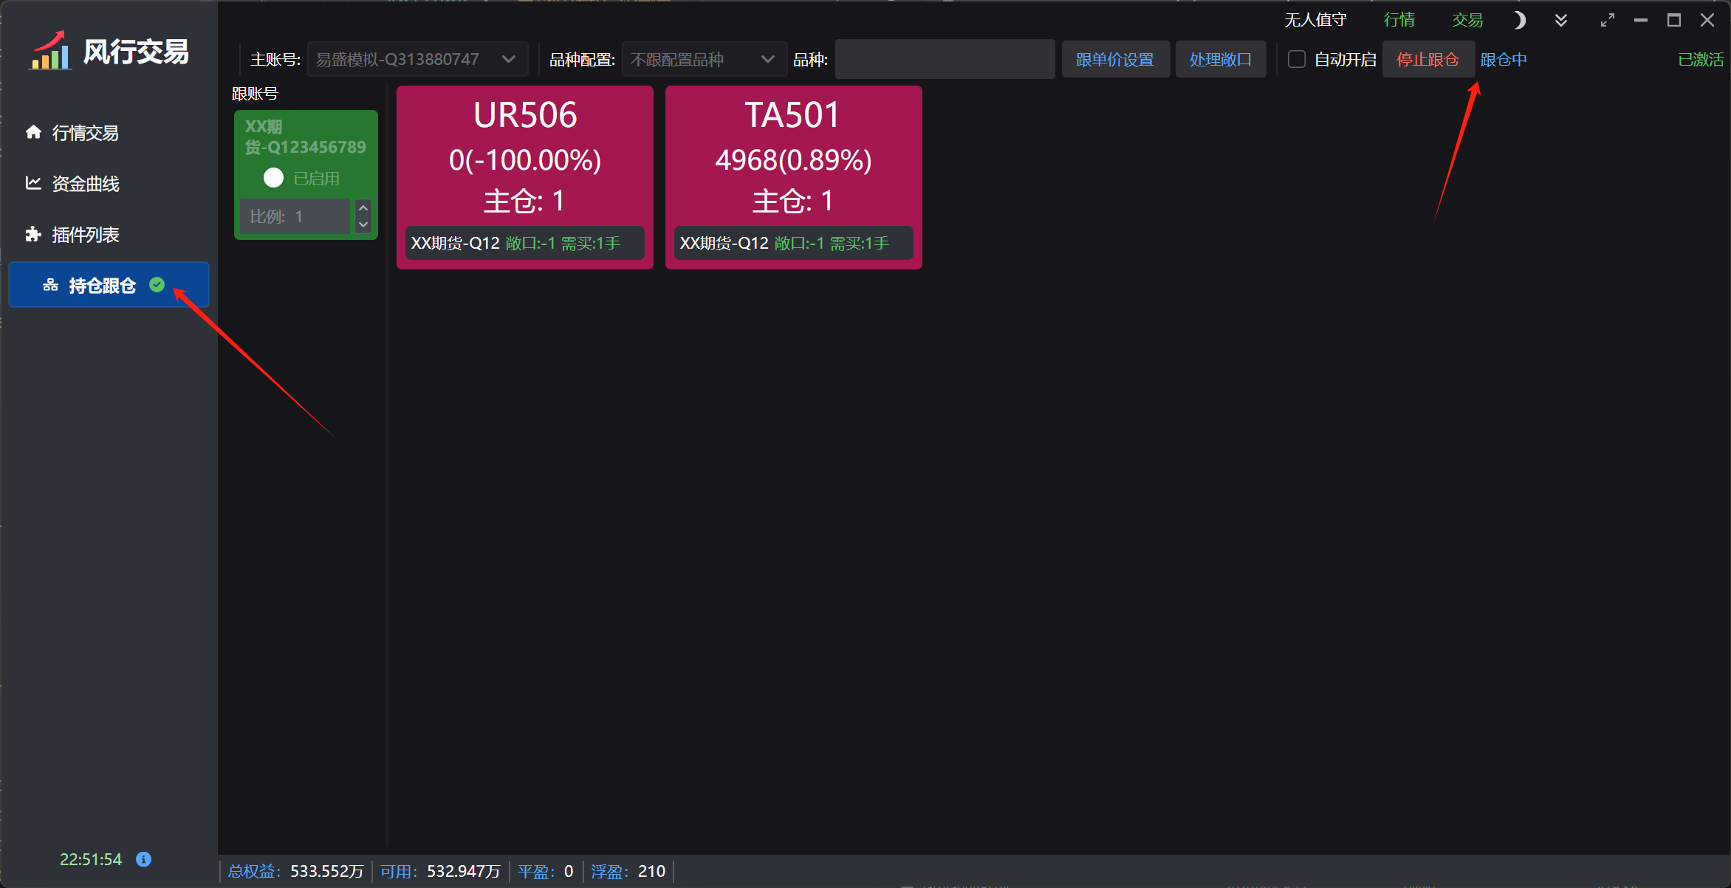Click the info icon next to clock
1731x888 pixels.
[x=144, y=859]
